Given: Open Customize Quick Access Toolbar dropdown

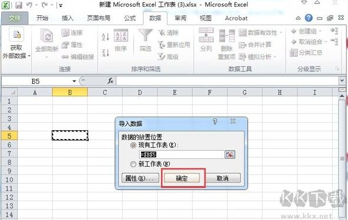Looking at the screenshot, I should coord(61,5).
